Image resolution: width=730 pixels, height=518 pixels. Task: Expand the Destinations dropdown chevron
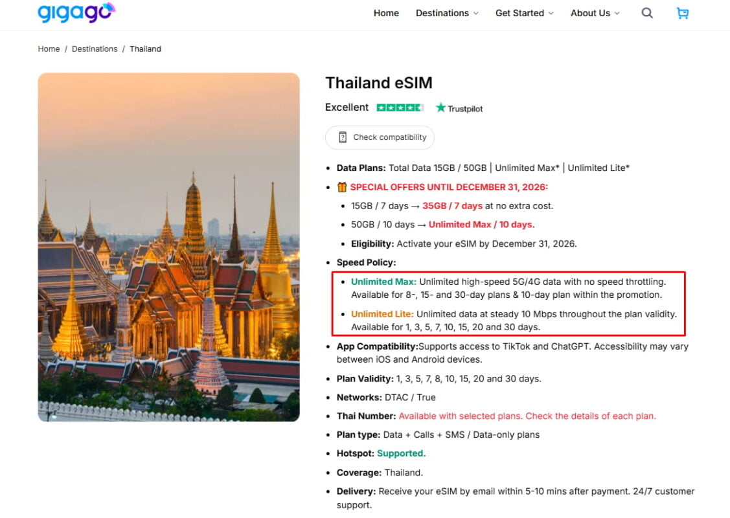pyautogui.click(x=476, y=14)
